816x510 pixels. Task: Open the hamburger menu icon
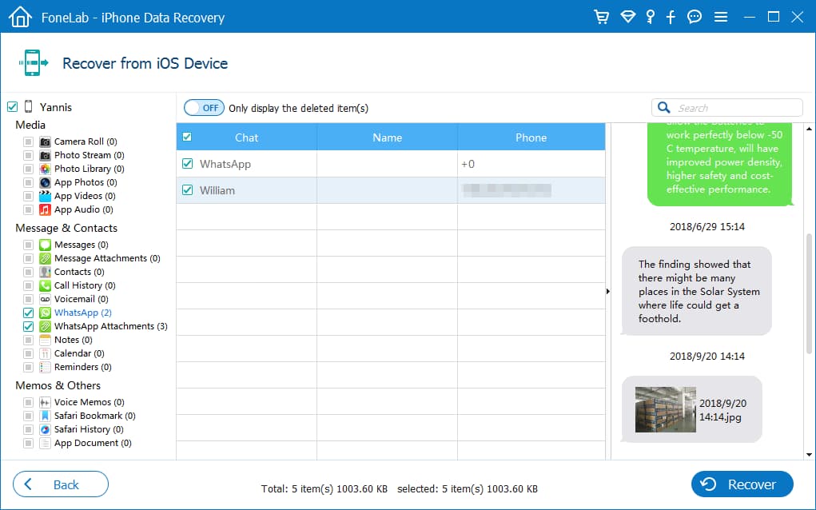click(721, 17)
